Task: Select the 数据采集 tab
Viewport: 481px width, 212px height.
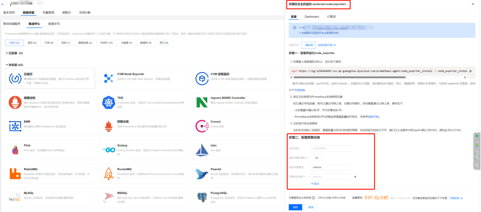Action: click(x=29, y=12)
